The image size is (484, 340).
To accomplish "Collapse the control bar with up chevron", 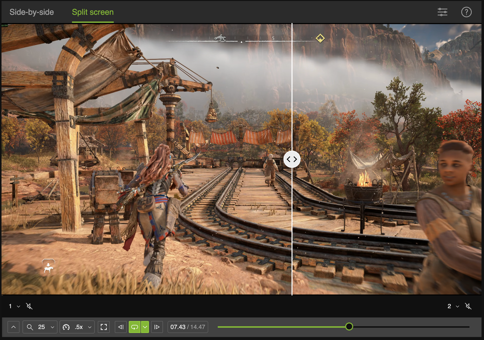I will 13,327.
